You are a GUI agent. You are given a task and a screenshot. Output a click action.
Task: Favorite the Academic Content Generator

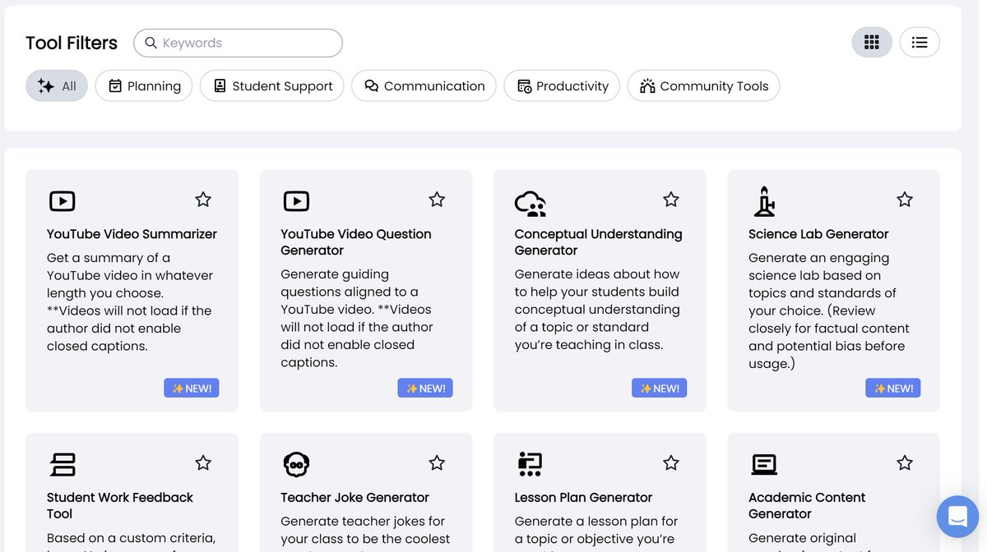coord(905,462)
